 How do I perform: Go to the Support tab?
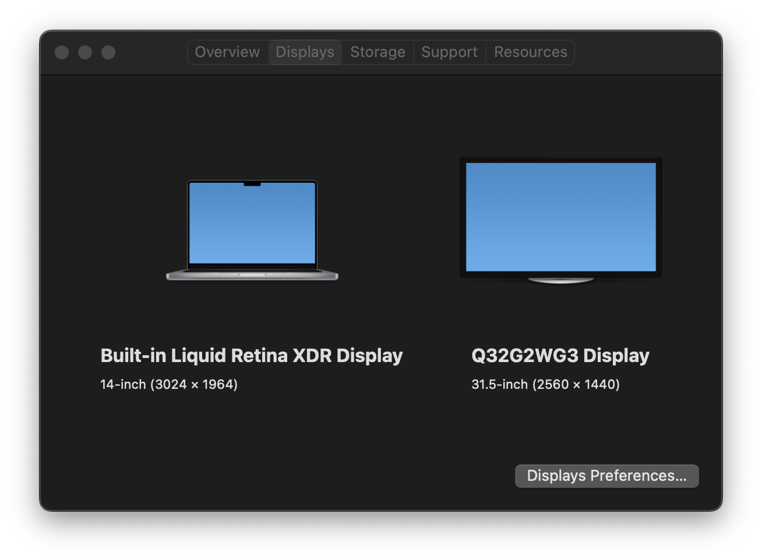pyautogui.click(x=449, y=52)
